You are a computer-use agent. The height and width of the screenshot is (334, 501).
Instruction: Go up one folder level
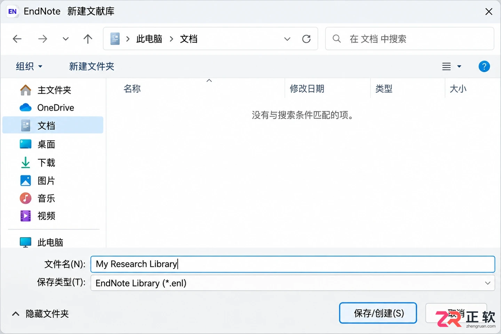pyautogui.click(x=88, y=39)
